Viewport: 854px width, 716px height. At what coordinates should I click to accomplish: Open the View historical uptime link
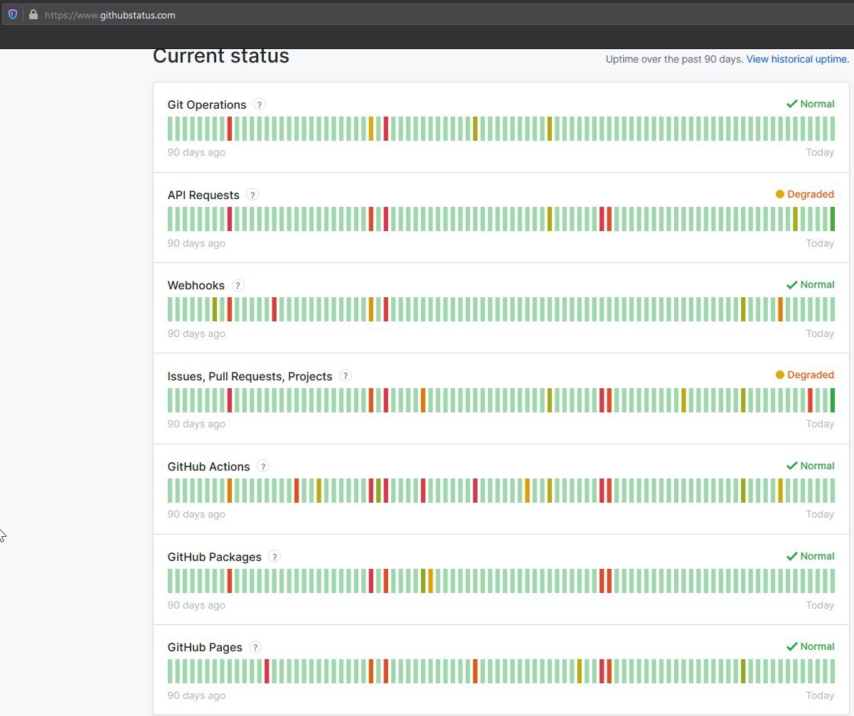point(798,59)
